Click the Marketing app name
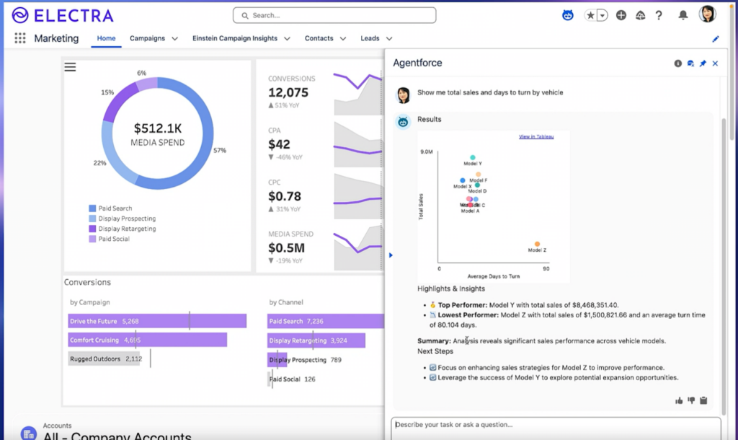The width and height of the screenshot is (738, 440). tap(56, 38)
